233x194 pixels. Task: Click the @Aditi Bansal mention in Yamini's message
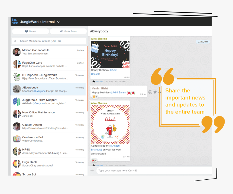coord(118,93)
